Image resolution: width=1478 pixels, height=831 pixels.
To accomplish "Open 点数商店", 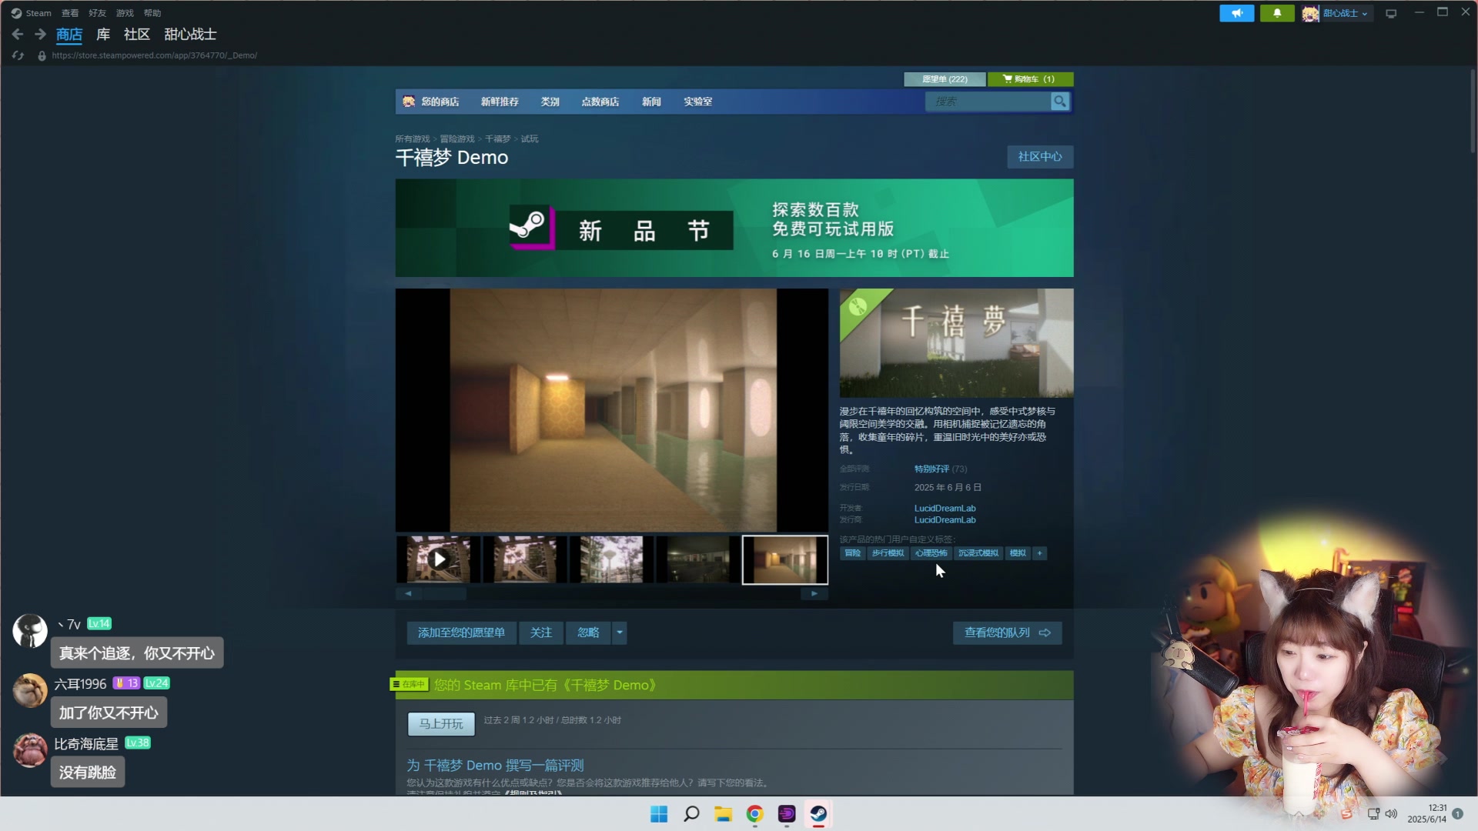I will (x=600, y=102).
